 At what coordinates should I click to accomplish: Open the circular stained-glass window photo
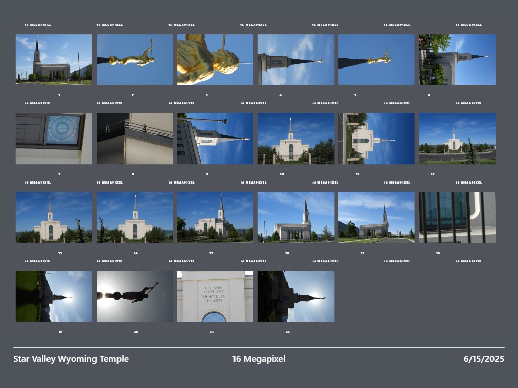[x=54, y=139]
